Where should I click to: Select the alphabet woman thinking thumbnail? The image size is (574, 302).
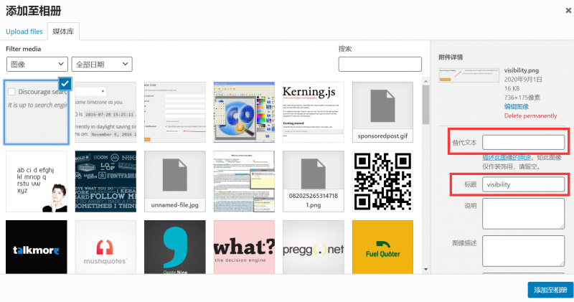[37, 181]
